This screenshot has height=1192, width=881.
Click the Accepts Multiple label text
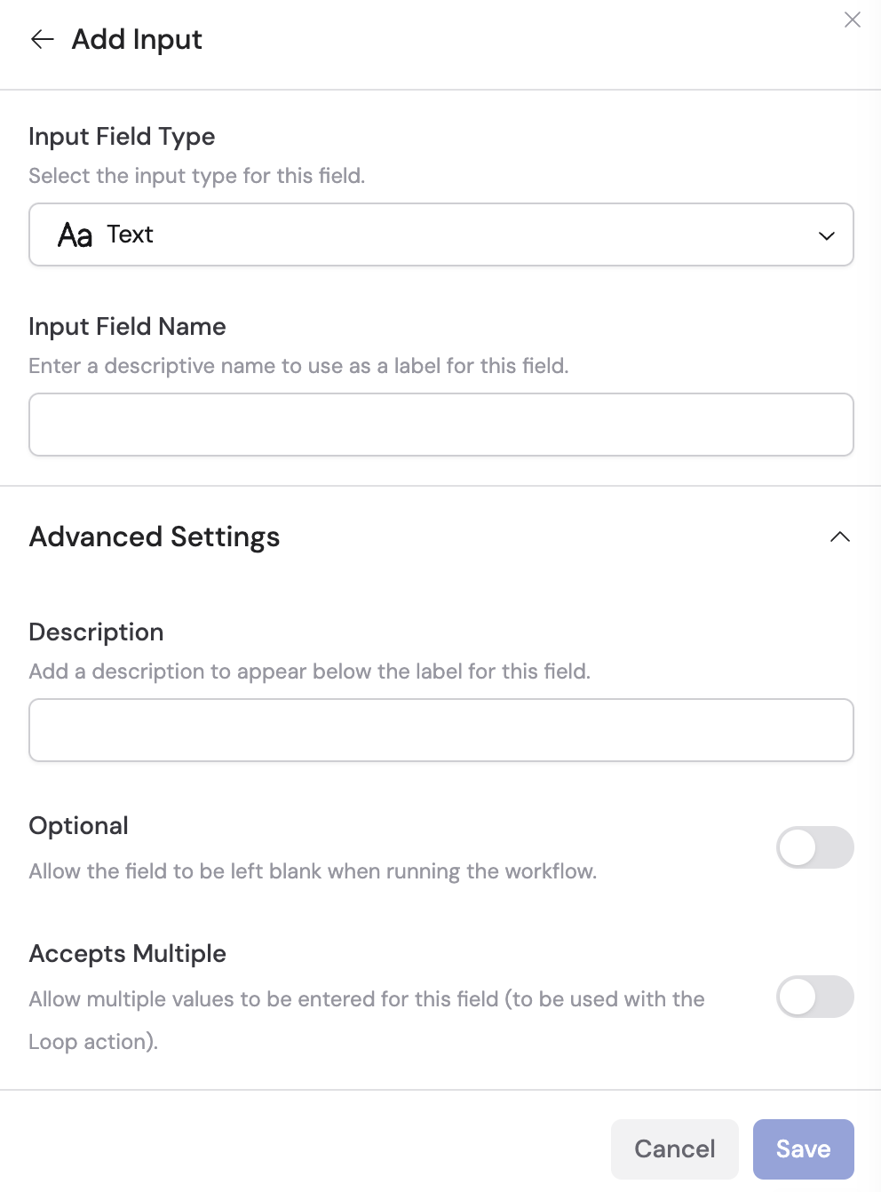[127, 953]
